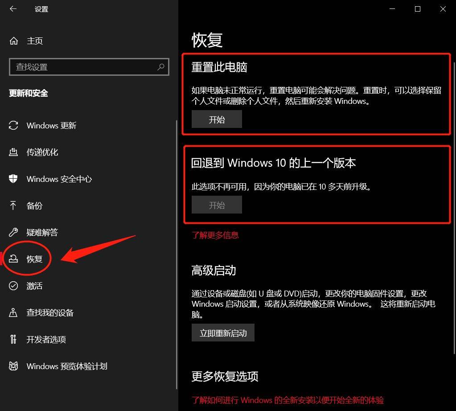Click the 恢复 recovery icon
The image size is (456, 411).
point(13,259)
